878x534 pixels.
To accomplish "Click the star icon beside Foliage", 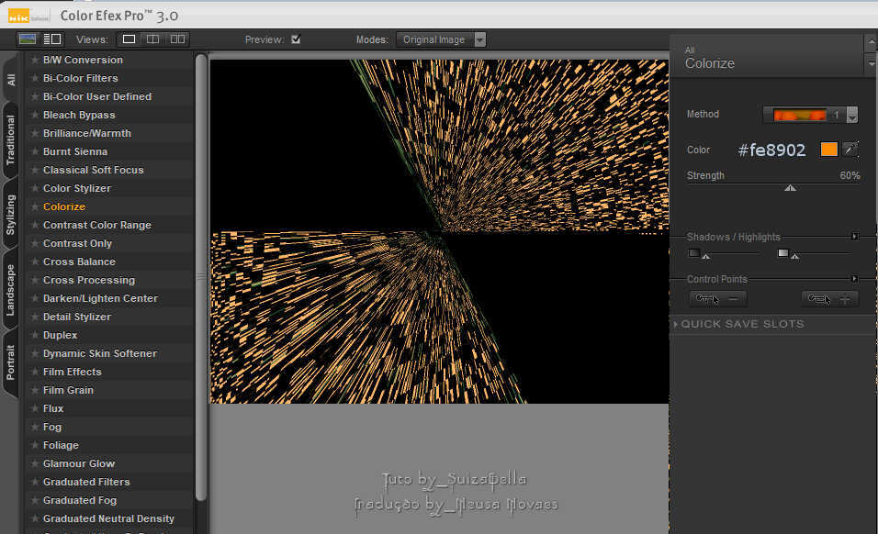I will (35, 445).
